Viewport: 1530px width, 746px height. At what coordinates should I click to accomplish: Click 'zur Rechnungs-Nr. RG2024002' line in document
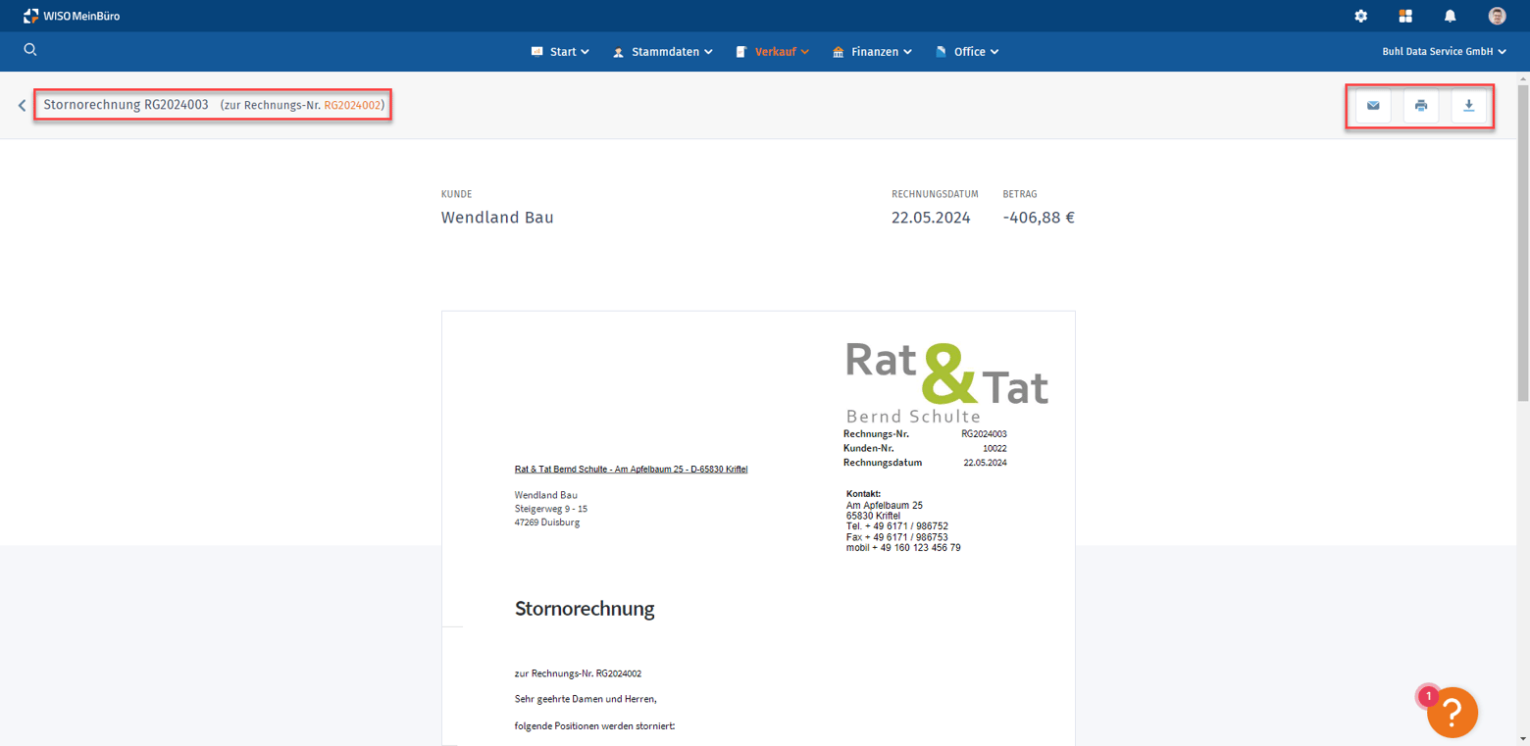(x=578, y=673)
